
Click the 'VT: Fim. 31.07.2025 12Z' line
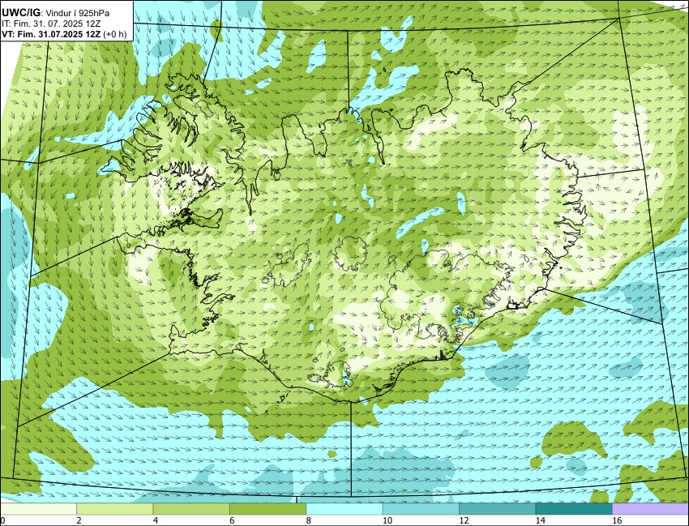pos(51,34)
